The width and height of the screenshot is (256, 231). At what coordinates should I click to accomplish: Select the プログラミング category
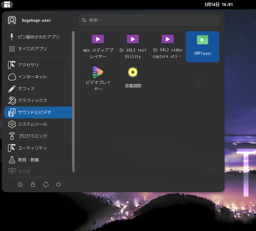38,136
